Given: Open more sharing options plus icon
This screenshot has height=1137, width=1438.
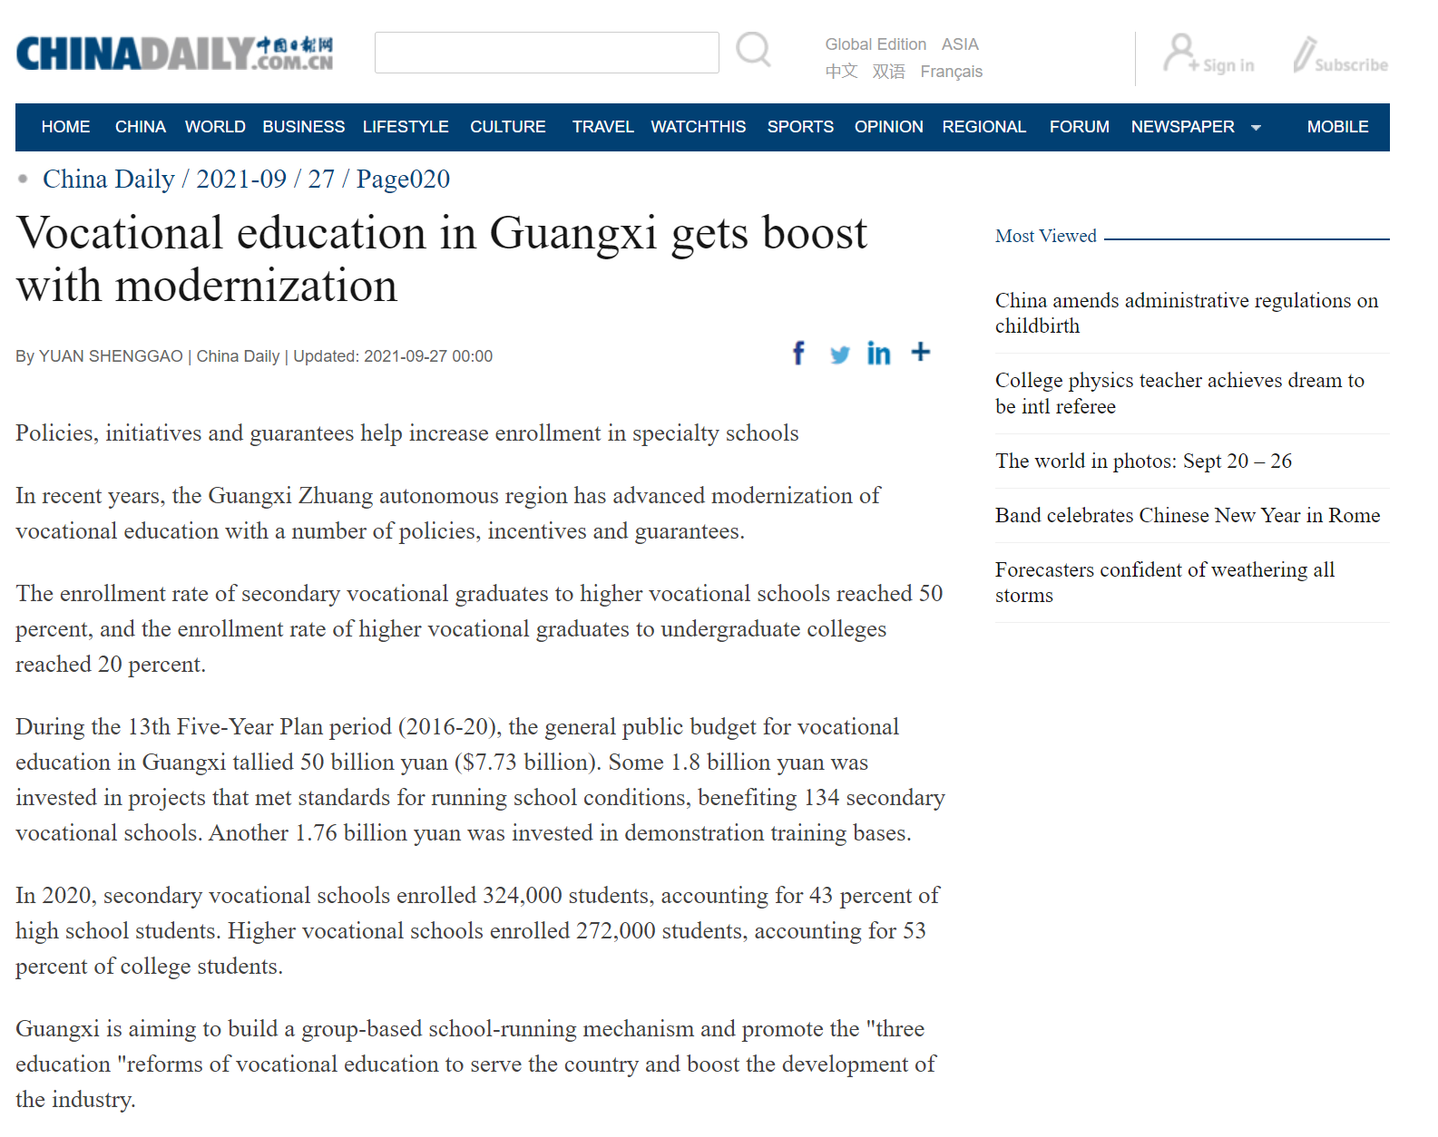Looking at the screenshot, I should click(x=920, y=352).
